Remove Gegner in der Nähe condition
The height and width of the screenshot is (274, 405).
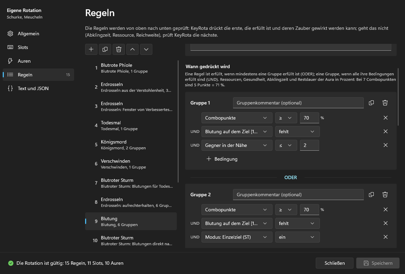pyautogui.click(x=385, y=145)
